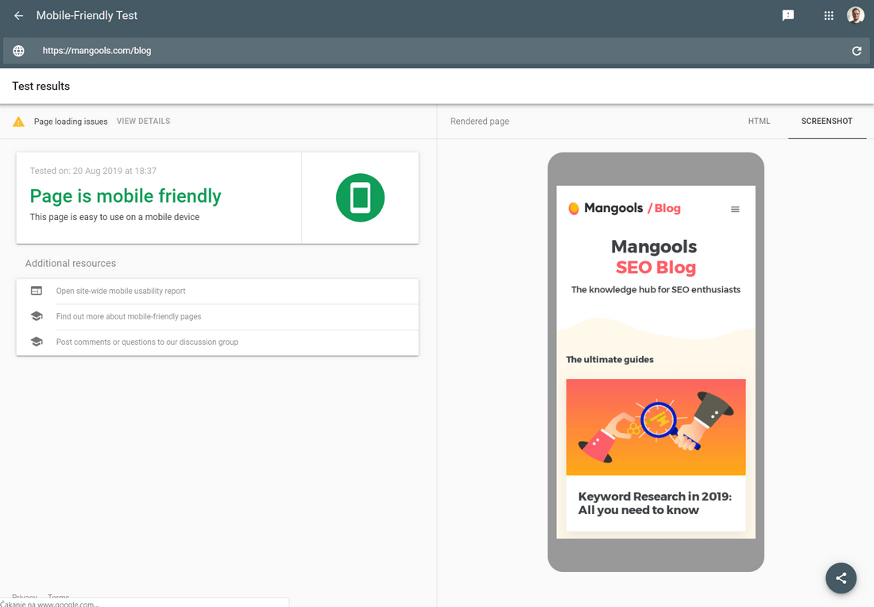This screenshot has width=874, height=607.
Task: Click the globe icon beside the URL
Action: point(18,51)
